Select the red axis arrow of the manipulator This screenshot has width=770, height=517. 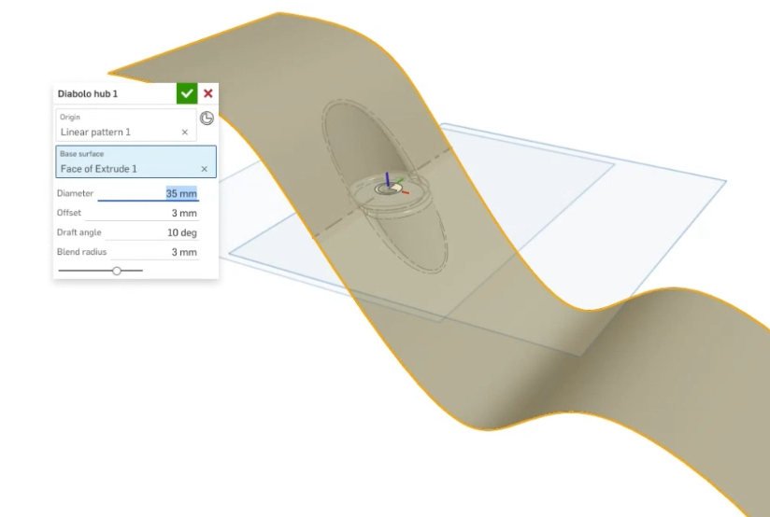click(x=406, y=192)
